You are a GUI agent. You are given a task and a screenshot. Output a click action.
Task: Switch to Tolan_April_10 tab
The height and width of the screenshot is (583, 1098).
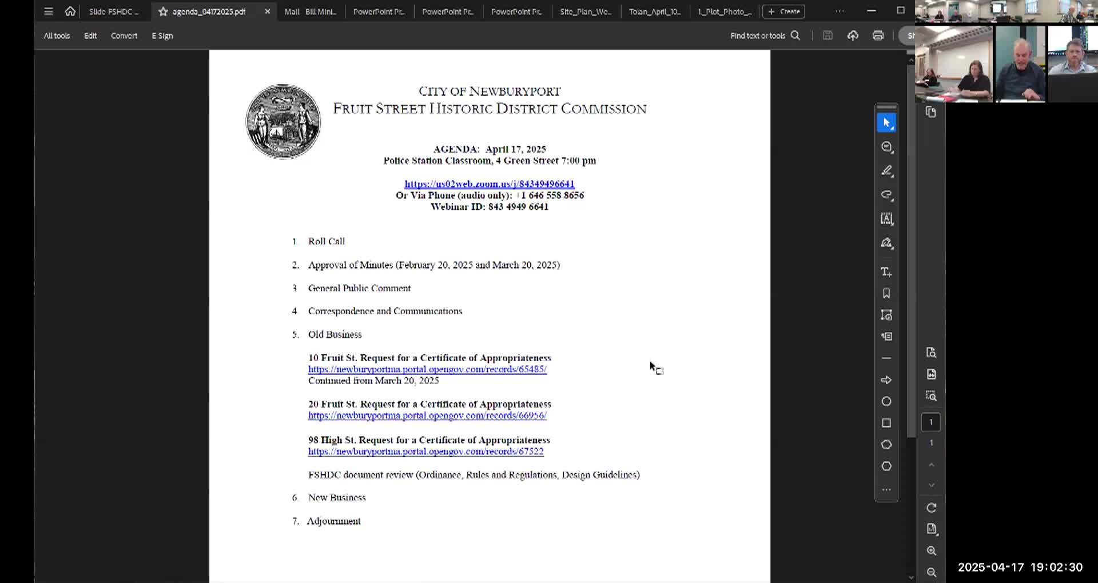point(655,11)
